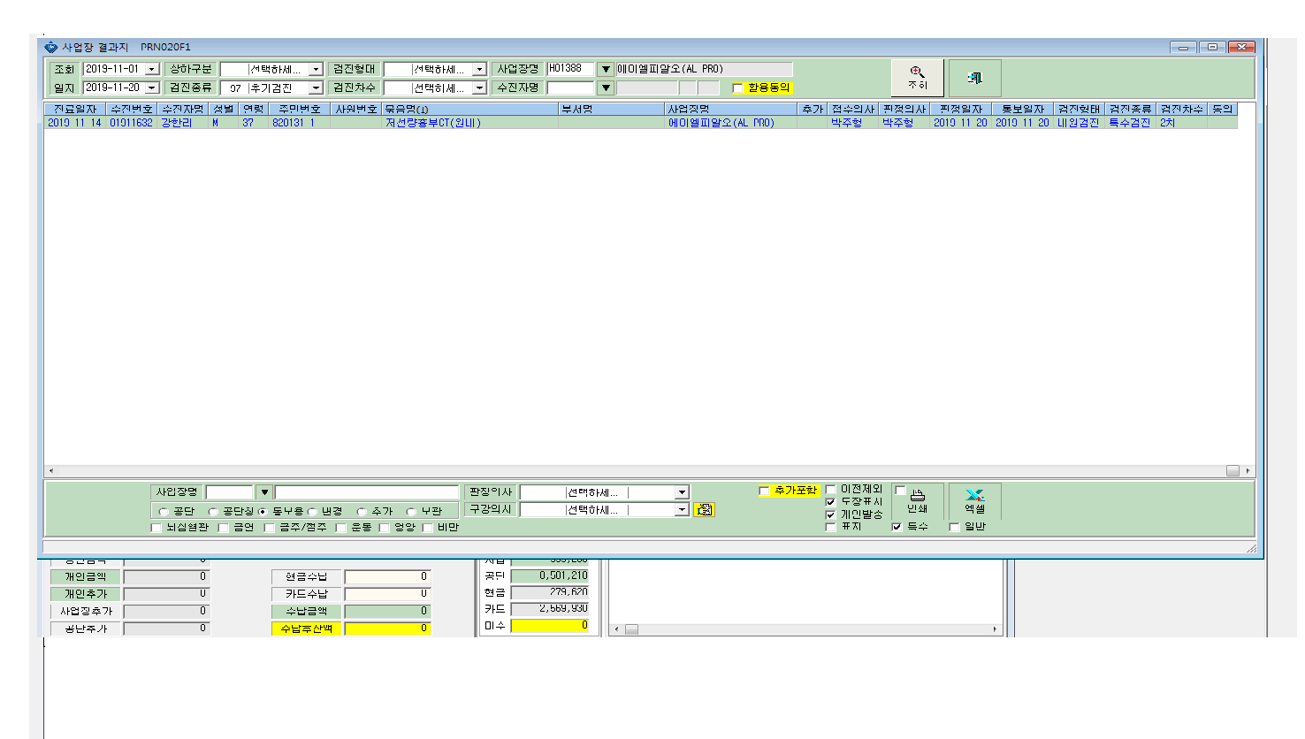Toggle the 추가포함 checkbox
Screen dimensions: 1305x739
pyautogui.click(x=765, y=491)
